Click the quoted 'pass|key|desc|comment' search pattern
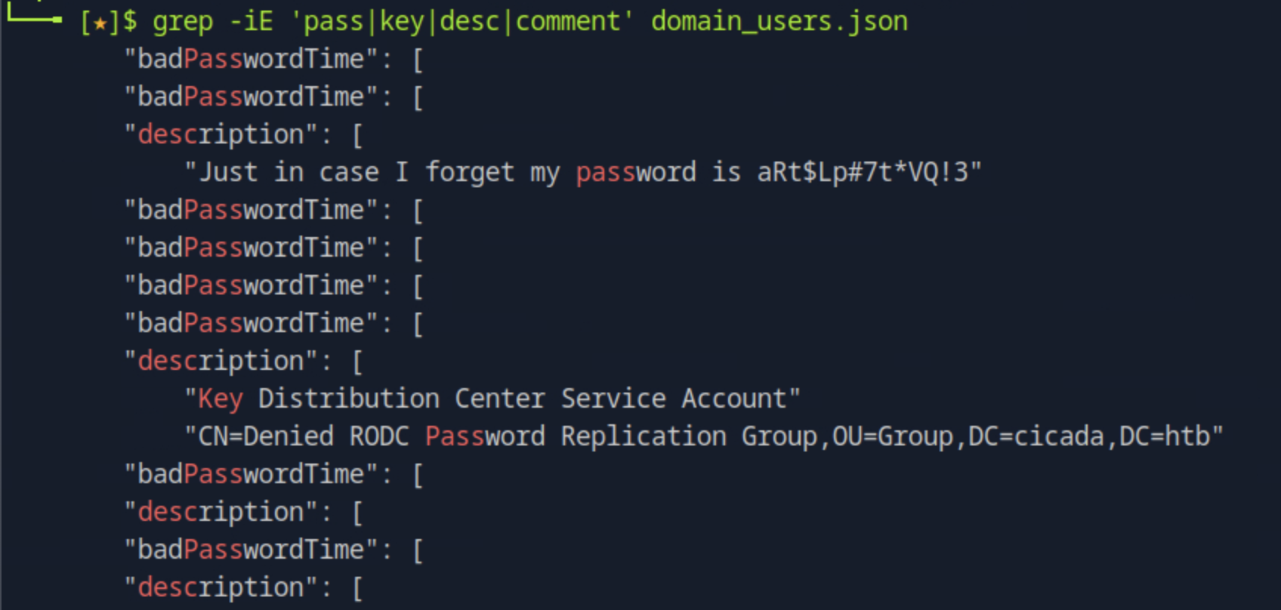The width and height of the screenshot is (1281, 610). pyautogui.click(x=461, y=21)
